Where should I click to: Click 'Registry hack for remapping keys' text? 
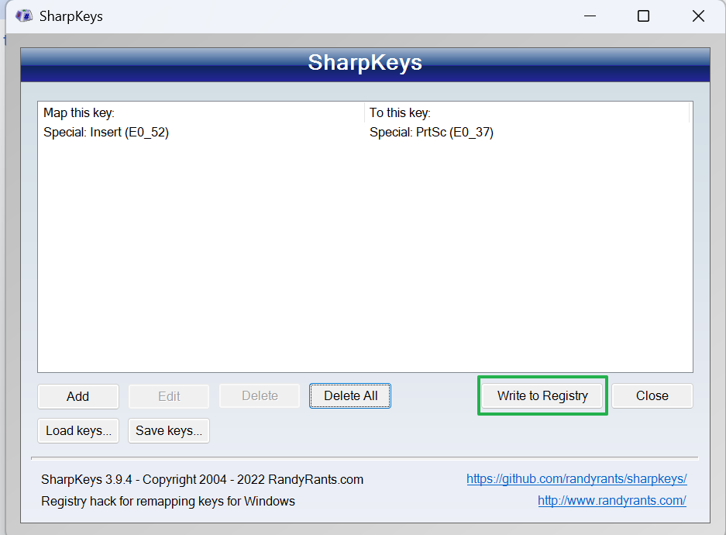click(168, 501)
